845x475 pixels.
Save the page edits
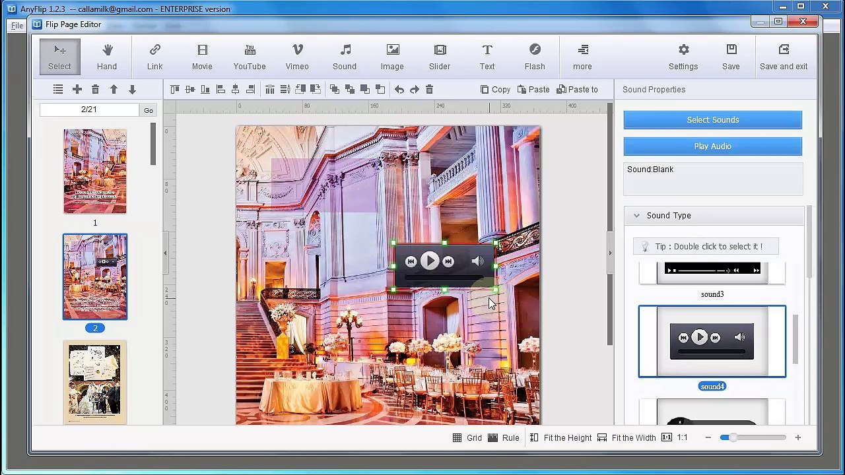point(731,57)
